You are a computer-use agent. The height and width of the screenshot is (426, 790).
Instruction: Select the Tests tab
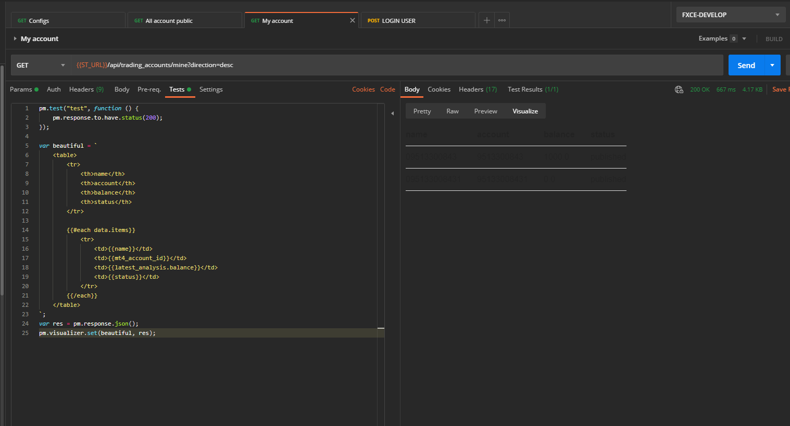(180, 89)
